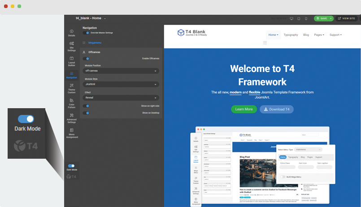Expand the Pages menu in preview
This screenshot has width=361, height=207.
pyautogui.click(x=319, y=35)
